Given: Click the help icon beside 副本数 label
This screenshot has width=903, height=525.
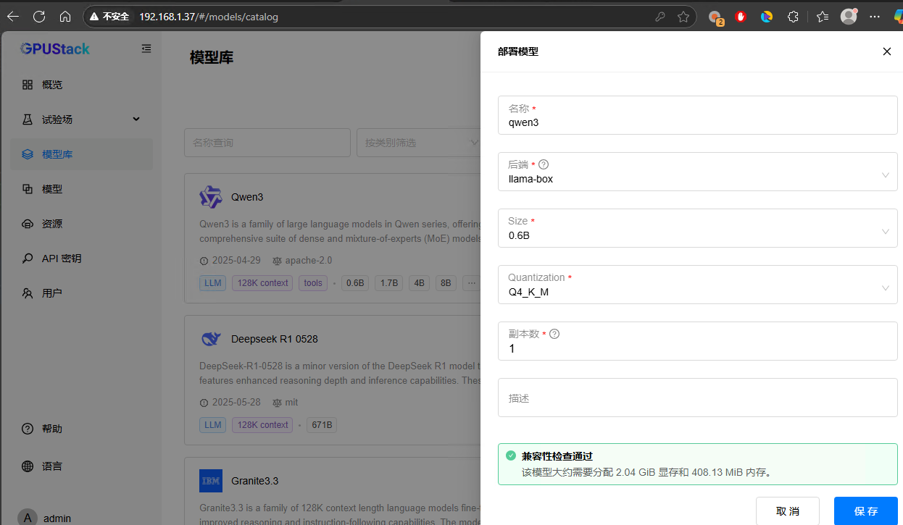Looking at the screenshot, I should pos(554,334).
